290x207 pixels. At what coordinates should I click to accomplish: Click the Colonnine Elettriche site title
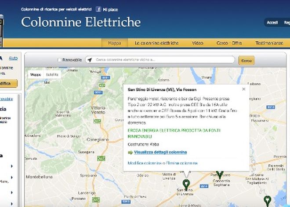pyautogui.click(x=81, y=22)
